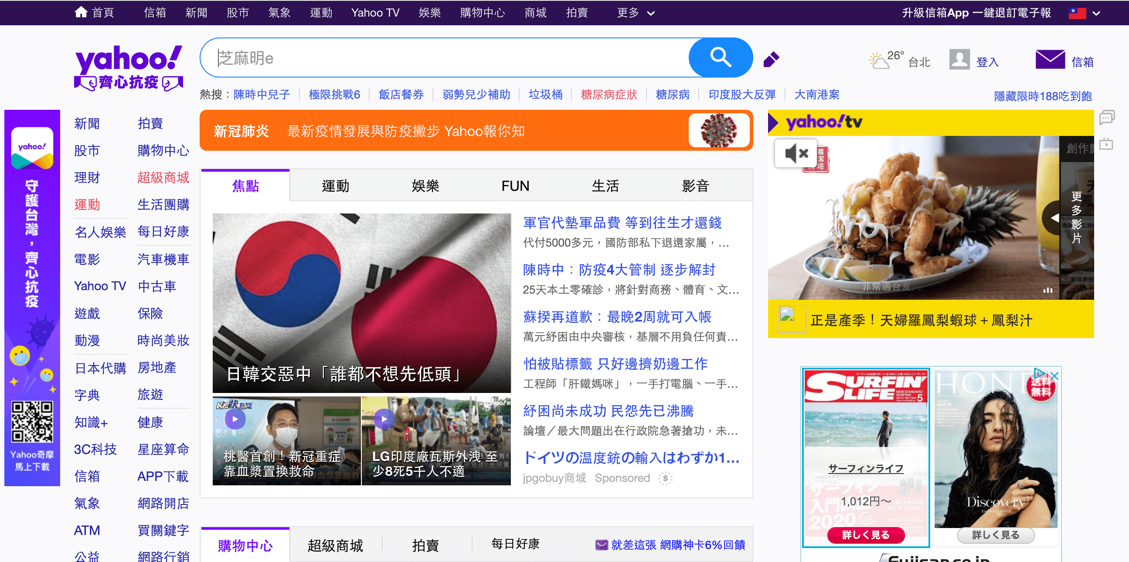Image resolution: width=1129 pixels, height=562 pixels.
Task: Click the grey 詳しく見る ad button
Action: (x=996, y=535)
